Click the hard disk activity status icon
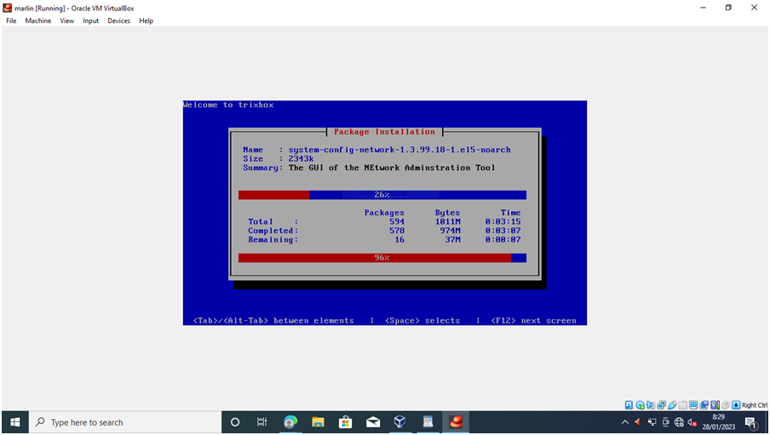This screenshot has height=435, width=770. [x=629, y=405]
